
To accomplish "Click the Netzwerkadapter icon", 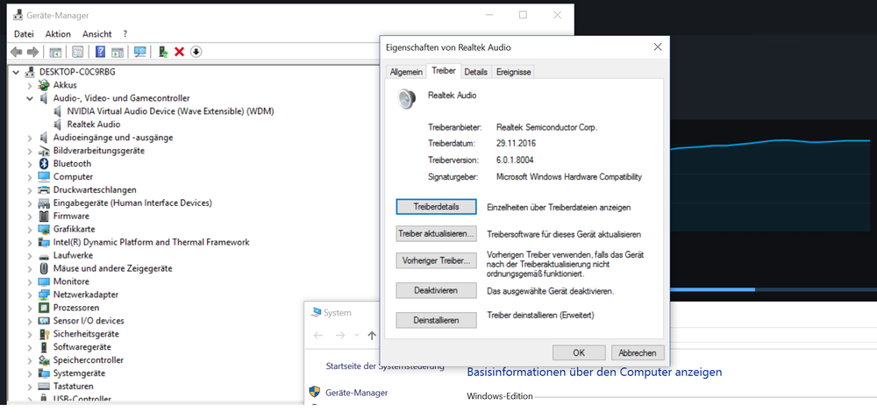I will click(x=44, y=295).
